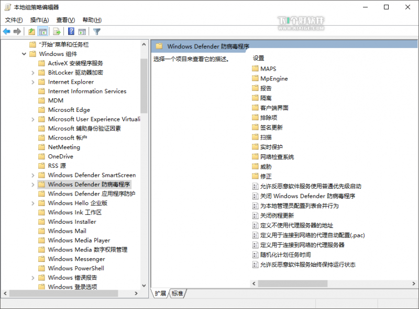Click the blue Back arrow toolbar icon
419x309 pixels.
click(x=7, y=31)
